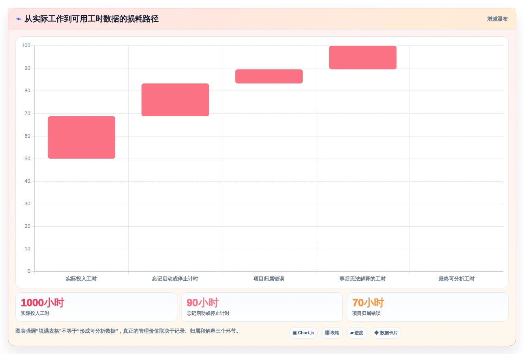Click the 70小时 stat card
Screen dimensions: 524x354
click(428, 307)
